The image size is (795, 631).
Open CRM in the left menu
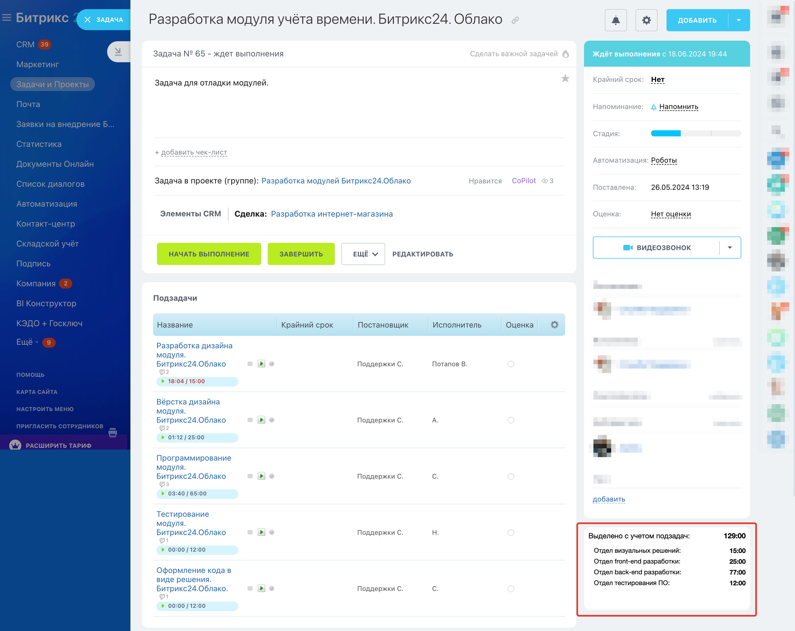(25, 45)
